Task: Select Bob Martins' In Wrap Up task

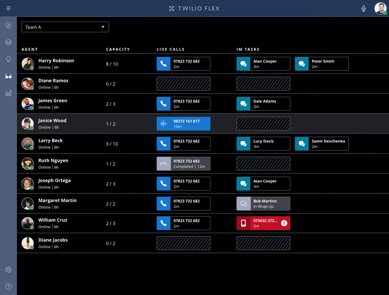Action: click(263, 203)
